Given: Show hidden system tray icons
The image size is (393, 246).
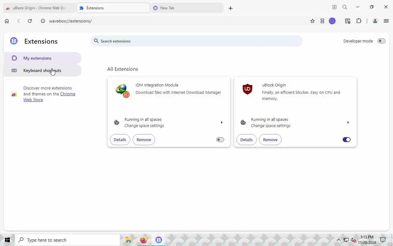Looking at the screenshot, I should pyautogui.click(x=339, y=240).
